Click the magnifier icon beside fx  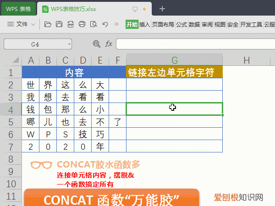tap(96, 44)
